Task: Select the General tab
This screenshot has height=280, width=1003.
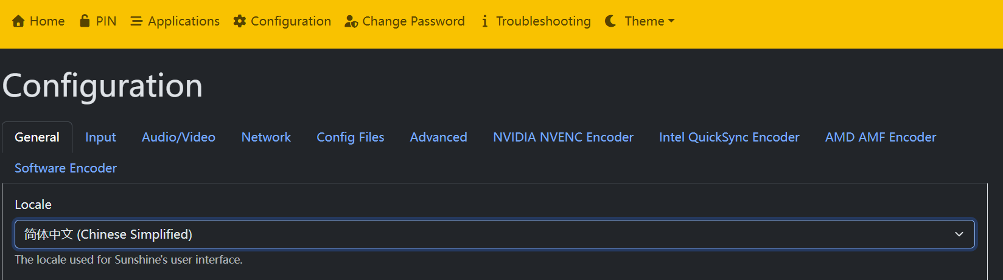Action: [x=37, y=137]
